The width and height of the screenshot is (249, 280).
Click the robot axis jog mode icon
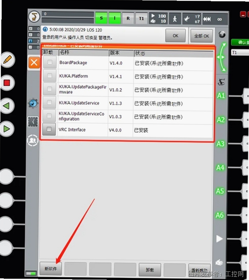[221, 82]
